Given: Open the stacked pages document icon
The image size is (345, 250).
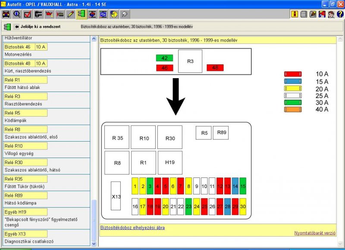Looking at the screenshot, I should tap(304, 14).
